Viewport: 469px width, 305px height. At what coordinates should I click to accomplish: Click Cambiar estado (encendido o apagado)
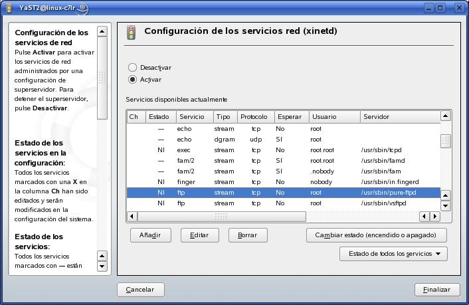[x=376, y=235]
